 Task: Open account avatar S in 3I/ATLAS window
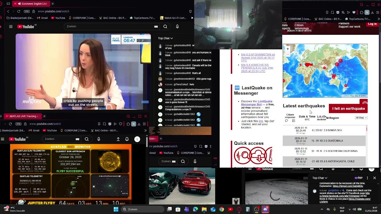point(137,139)
